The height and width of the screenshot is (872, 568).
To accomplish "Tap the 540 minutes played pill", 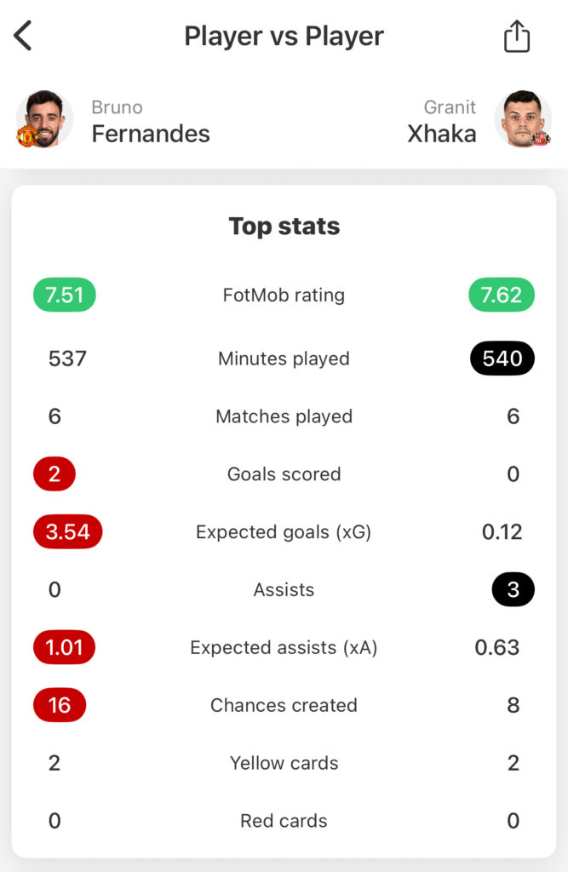I will coord(502,359).
